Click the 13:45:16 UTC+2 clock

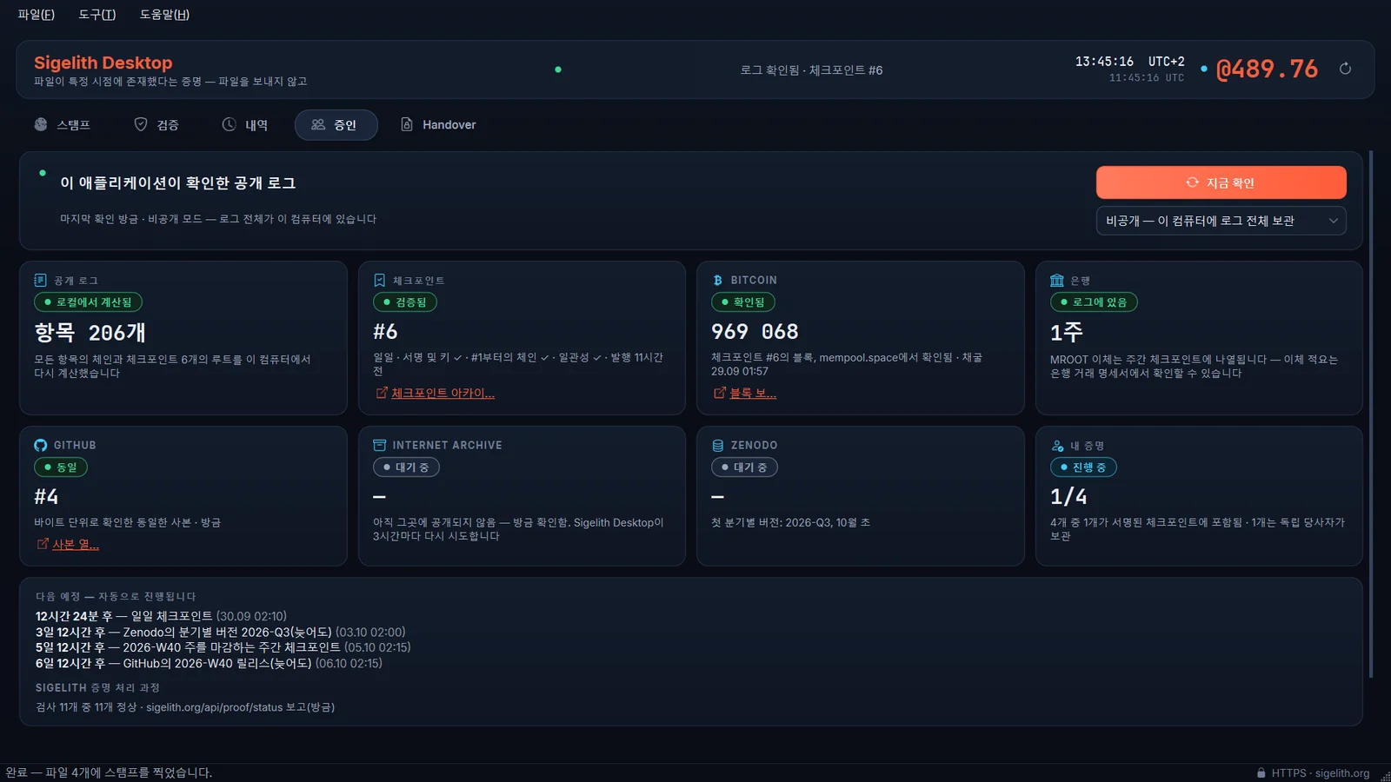tap(1129, 62)
